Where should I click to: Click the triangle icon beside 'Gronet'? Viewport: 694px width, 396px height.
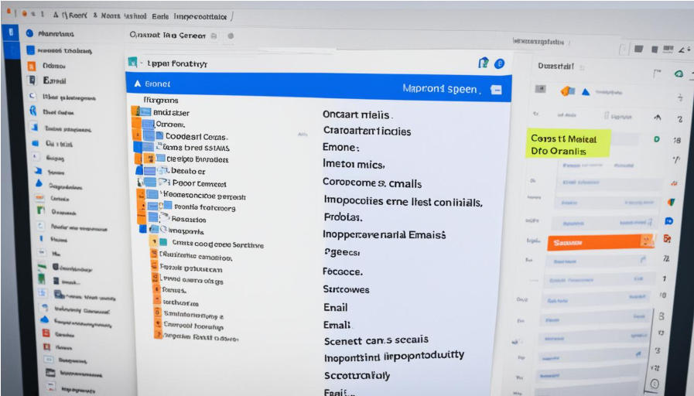click(x=137, y=84)
